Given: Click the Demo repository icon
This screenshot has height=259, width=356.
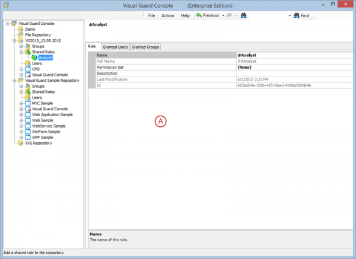Looking at the screenshot, I should [21, 29].
